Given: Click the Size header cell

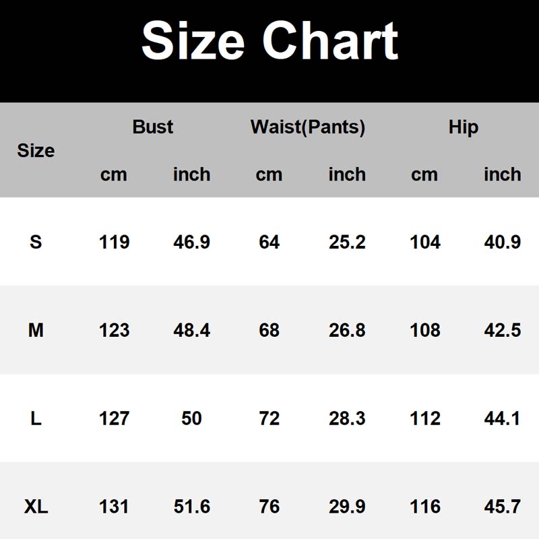Looking at the screenshot, I should click(36, 150).
